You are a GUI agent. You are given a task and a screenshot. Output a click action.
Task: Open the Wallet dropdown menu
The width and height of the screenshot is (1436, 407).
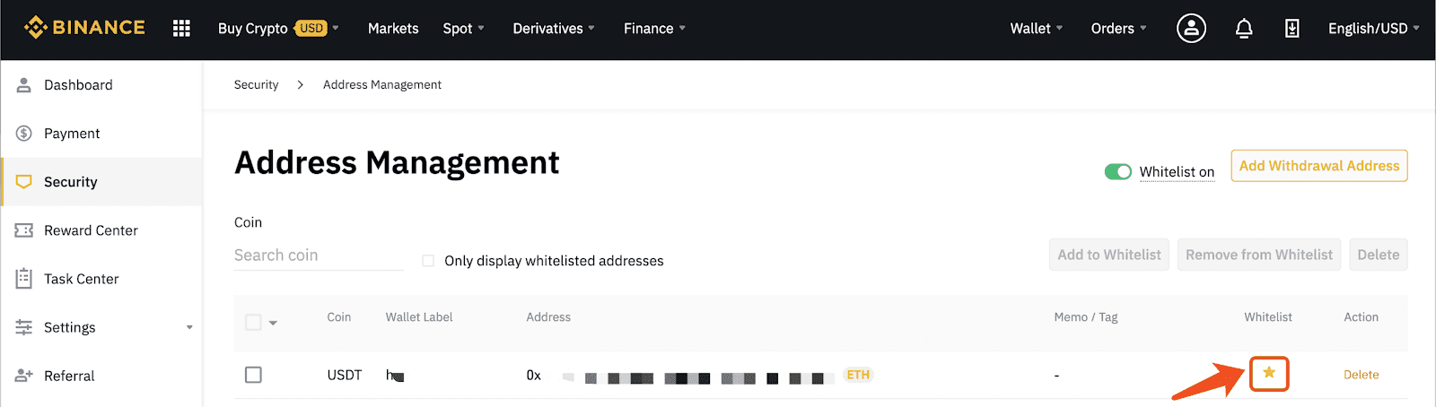coord(1037,29)
